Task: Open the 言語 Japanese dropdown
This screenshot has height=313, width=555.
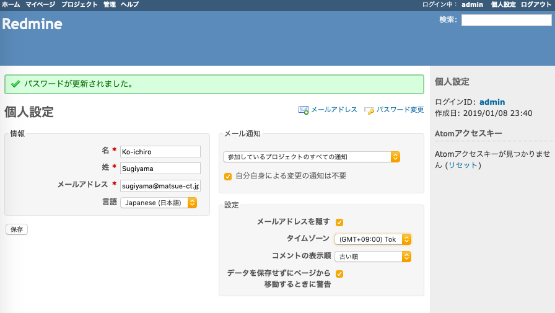Action: tap(159, 203)
